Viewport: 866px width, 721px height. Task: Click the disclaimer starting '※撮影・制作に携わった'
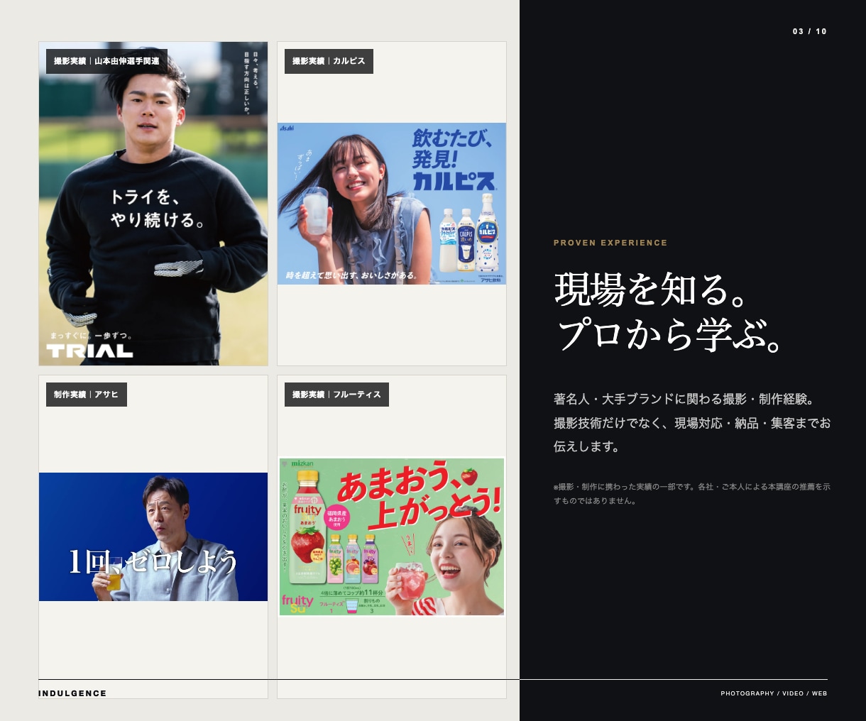[692, 494]
